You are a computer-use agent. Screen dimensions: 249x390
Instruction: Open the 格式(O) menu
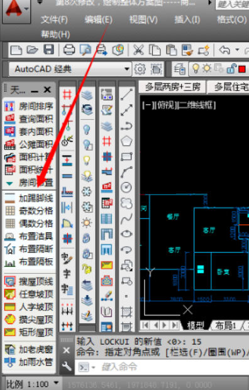[x=231, y=19]
